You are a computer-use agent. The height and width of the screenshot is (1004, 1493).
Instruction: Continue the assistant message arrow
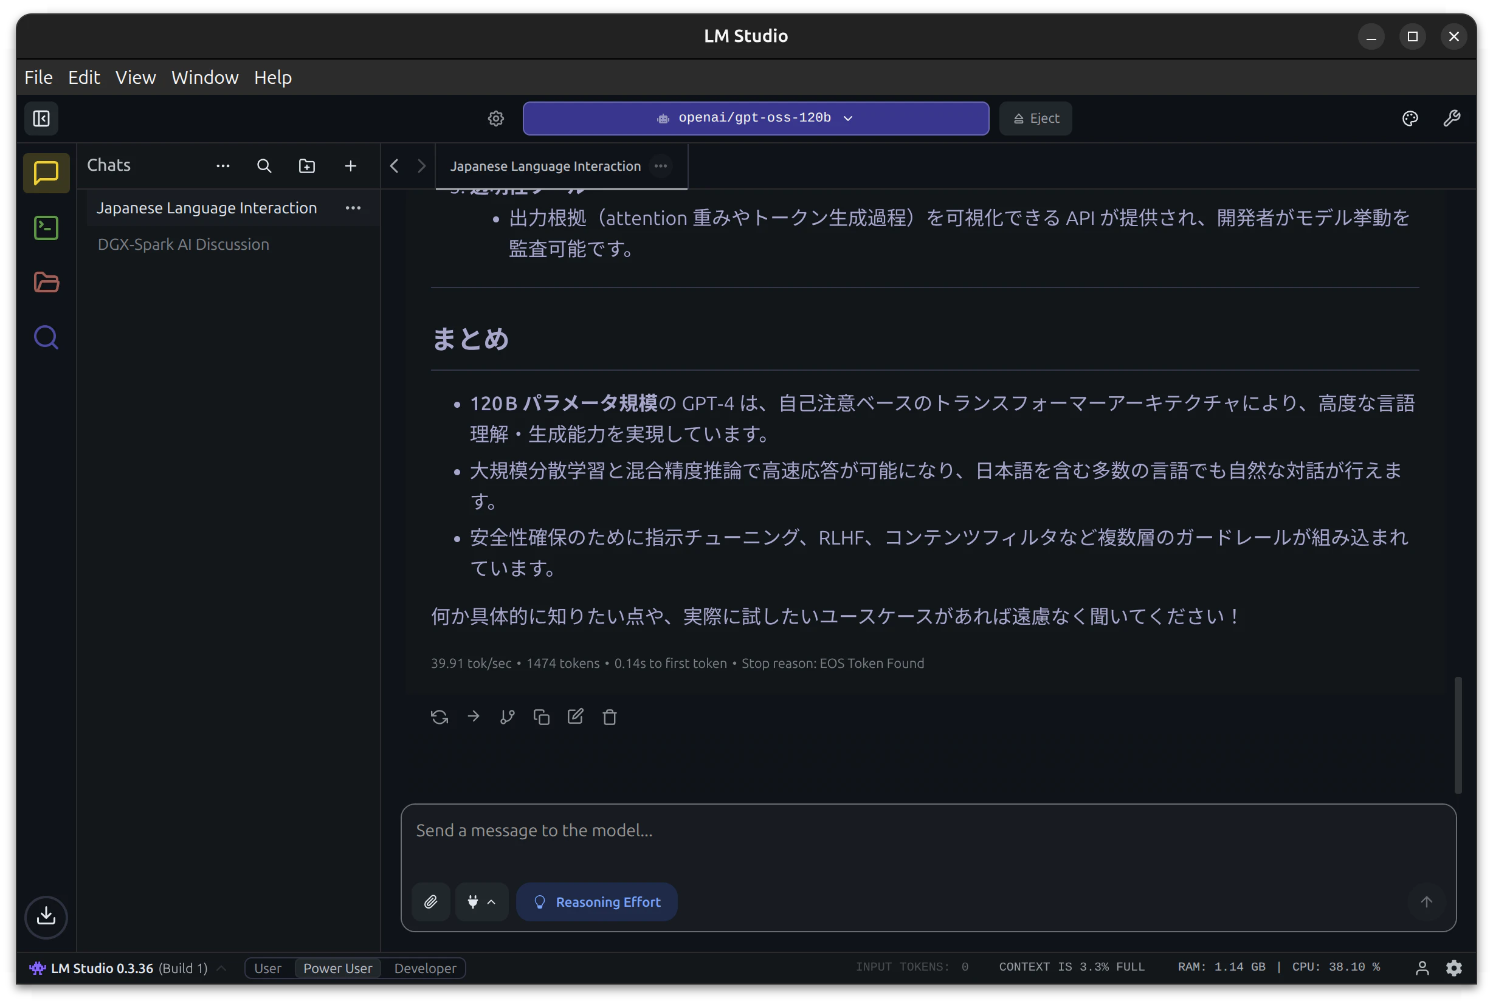[x=474, y=717]
